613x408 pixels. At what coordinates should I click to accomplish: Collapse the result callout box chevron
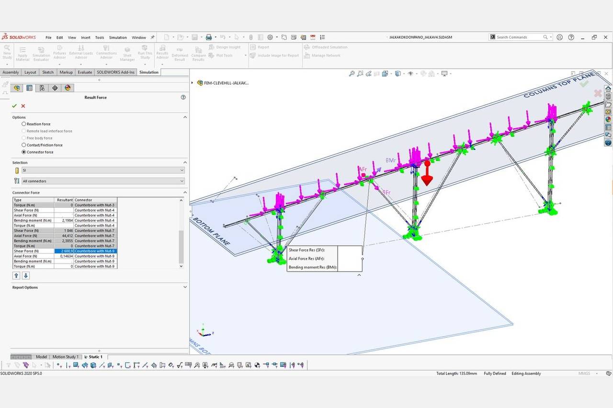pos(359,275)
